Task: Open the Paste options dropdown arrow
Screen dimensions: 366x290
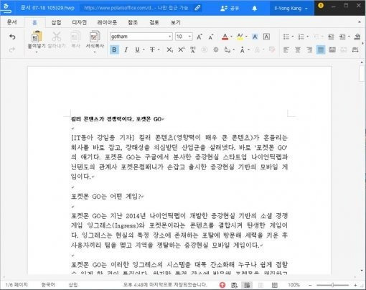Action: tap(37, 52)
